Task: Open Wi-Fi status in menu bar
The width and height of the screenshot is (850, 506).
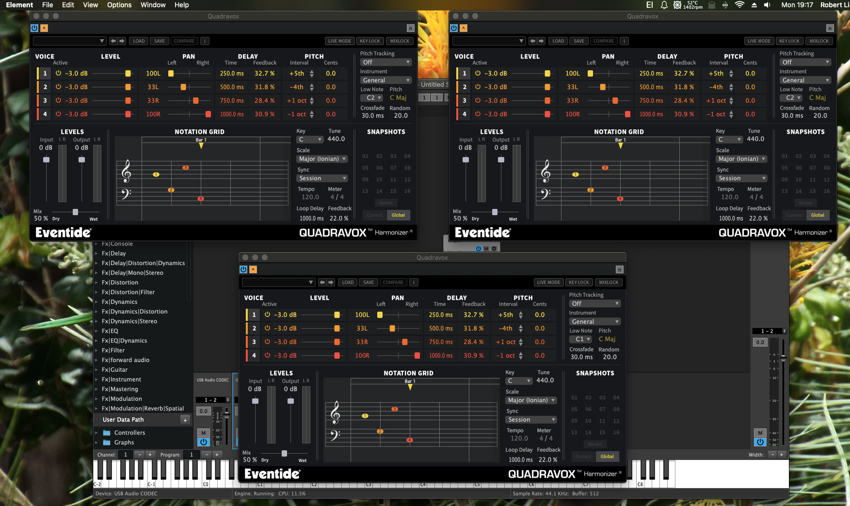Action: coord(739,5)
